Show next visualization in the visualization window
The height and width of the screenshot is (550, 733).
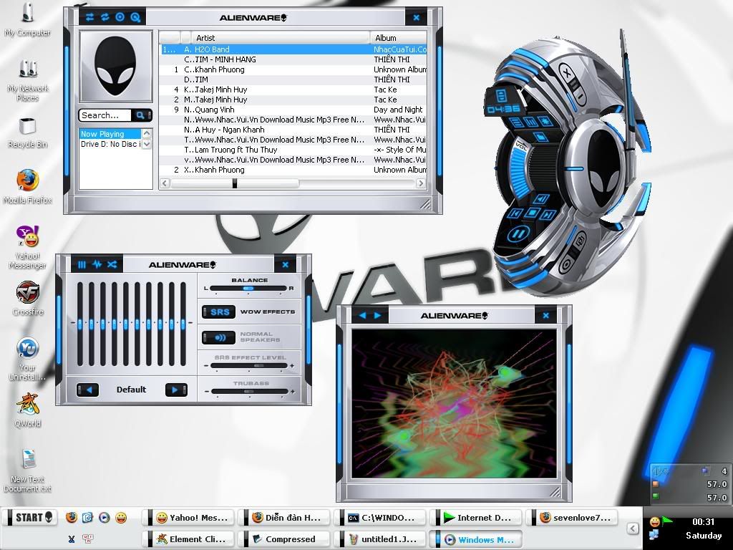tap(378, 316)
